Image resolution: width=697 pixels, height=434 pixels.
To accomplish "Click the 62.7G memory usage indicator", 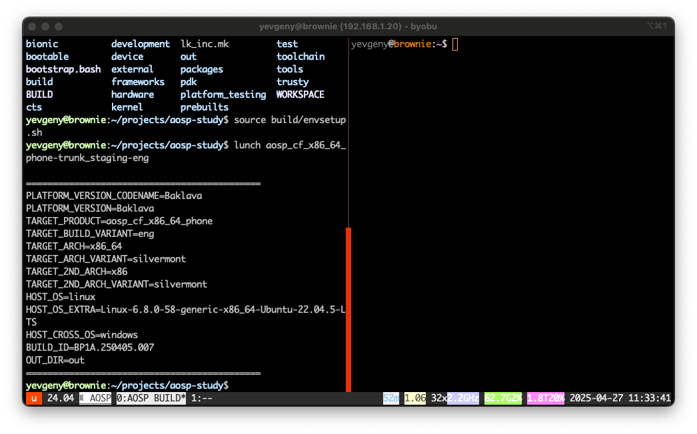I will point(500,398).
